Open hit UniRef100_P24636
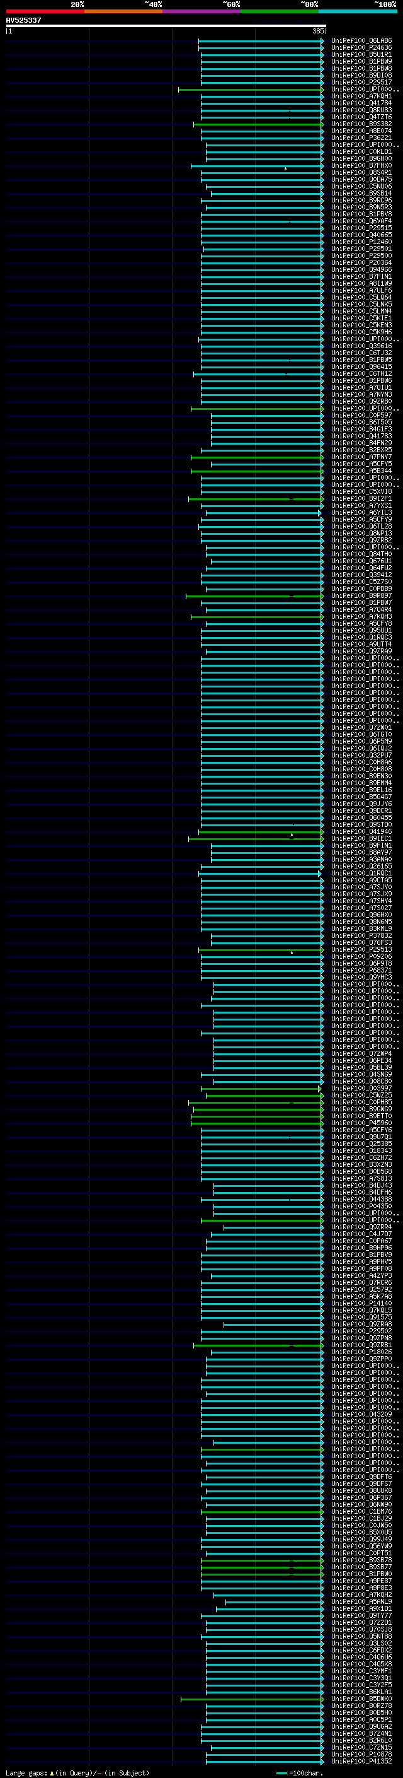Image resolution: width=403 pixels, height=1778 pixels. pos(361,48)
